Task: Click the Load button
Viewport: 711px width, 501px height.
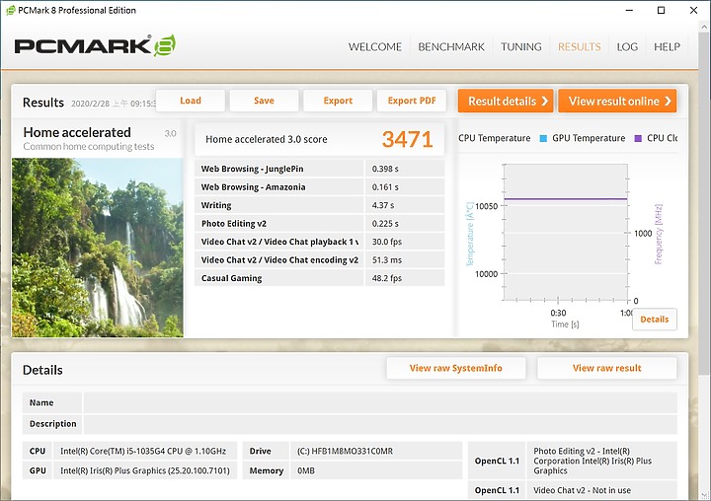Action: point(191,101)
